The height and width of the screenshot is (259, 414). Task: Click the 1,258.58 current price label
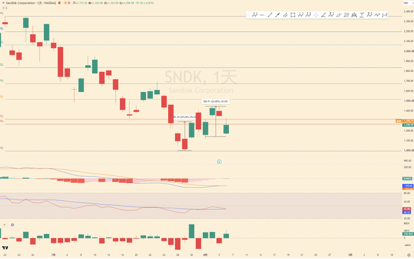(x=408, y=125)
